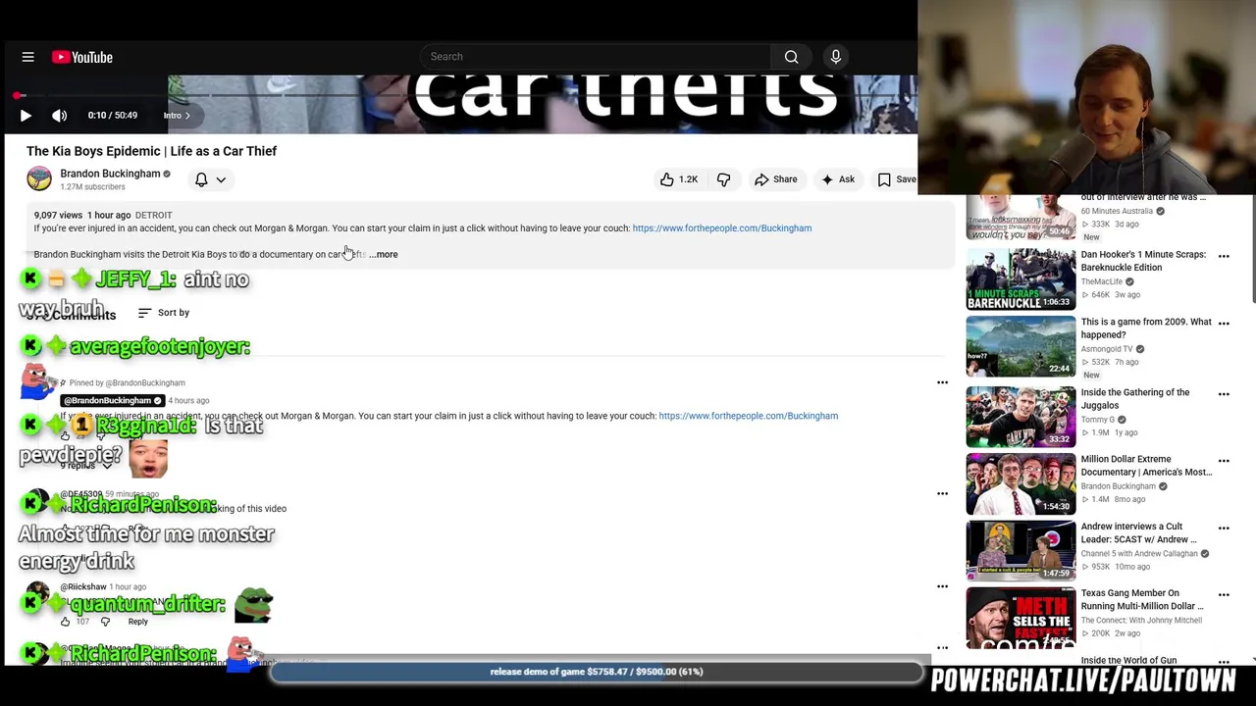
Task: Open more options for Texas Gang Member video
Action: click(1224, 595)
